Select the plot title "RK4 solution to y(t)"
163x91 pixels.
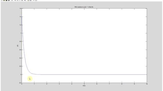(x=84, y=7)
